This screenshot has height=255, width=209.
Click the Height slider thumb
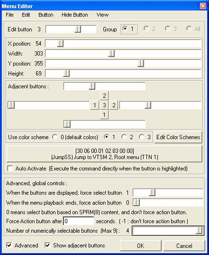click(x=66, y=73)
